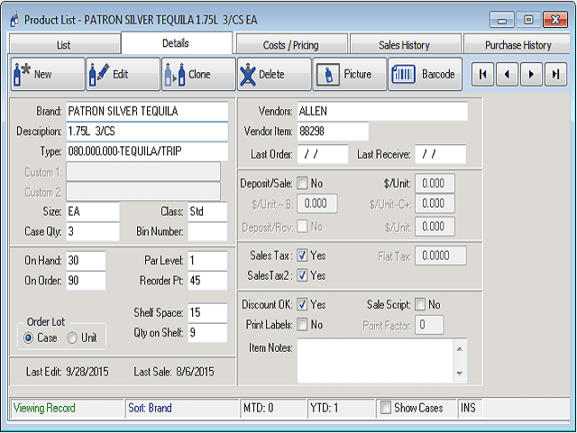Go to the previous record
Image resolution: width=577 pixels, height=433 pixels.
click(508, 75)
